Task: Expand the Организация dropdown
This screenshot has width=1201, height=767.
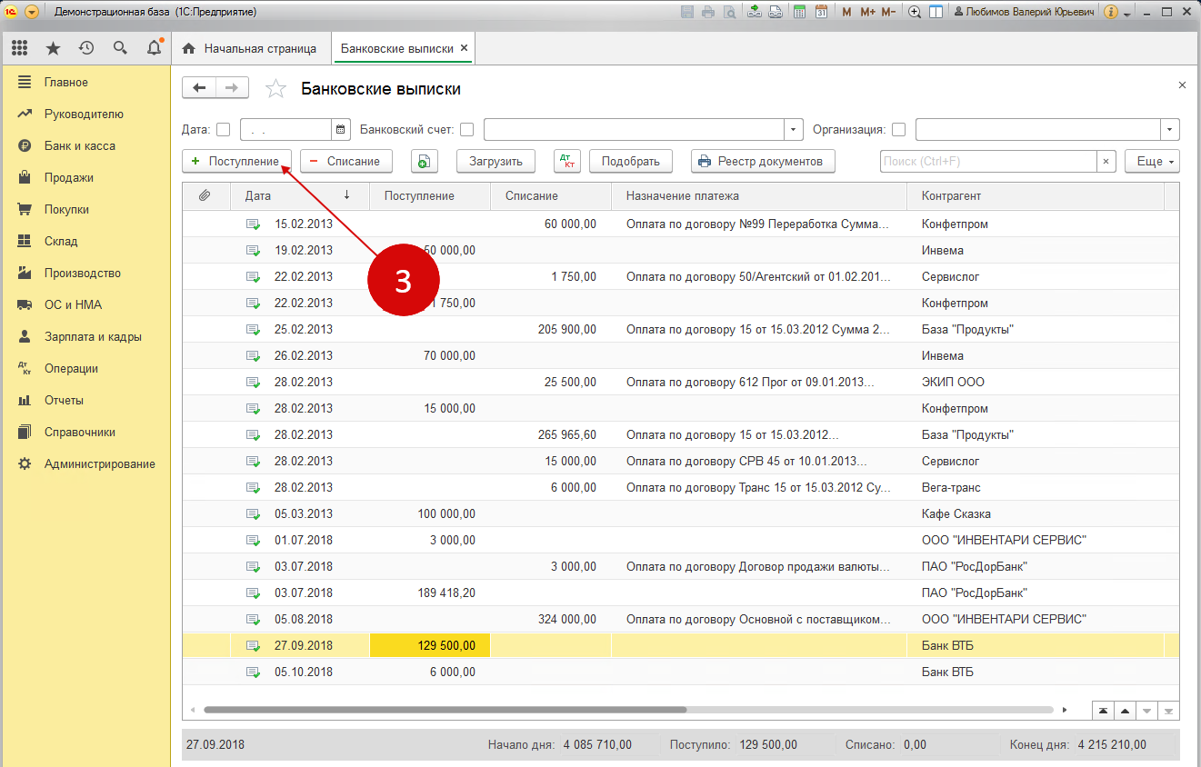Action: (1170, 130)
